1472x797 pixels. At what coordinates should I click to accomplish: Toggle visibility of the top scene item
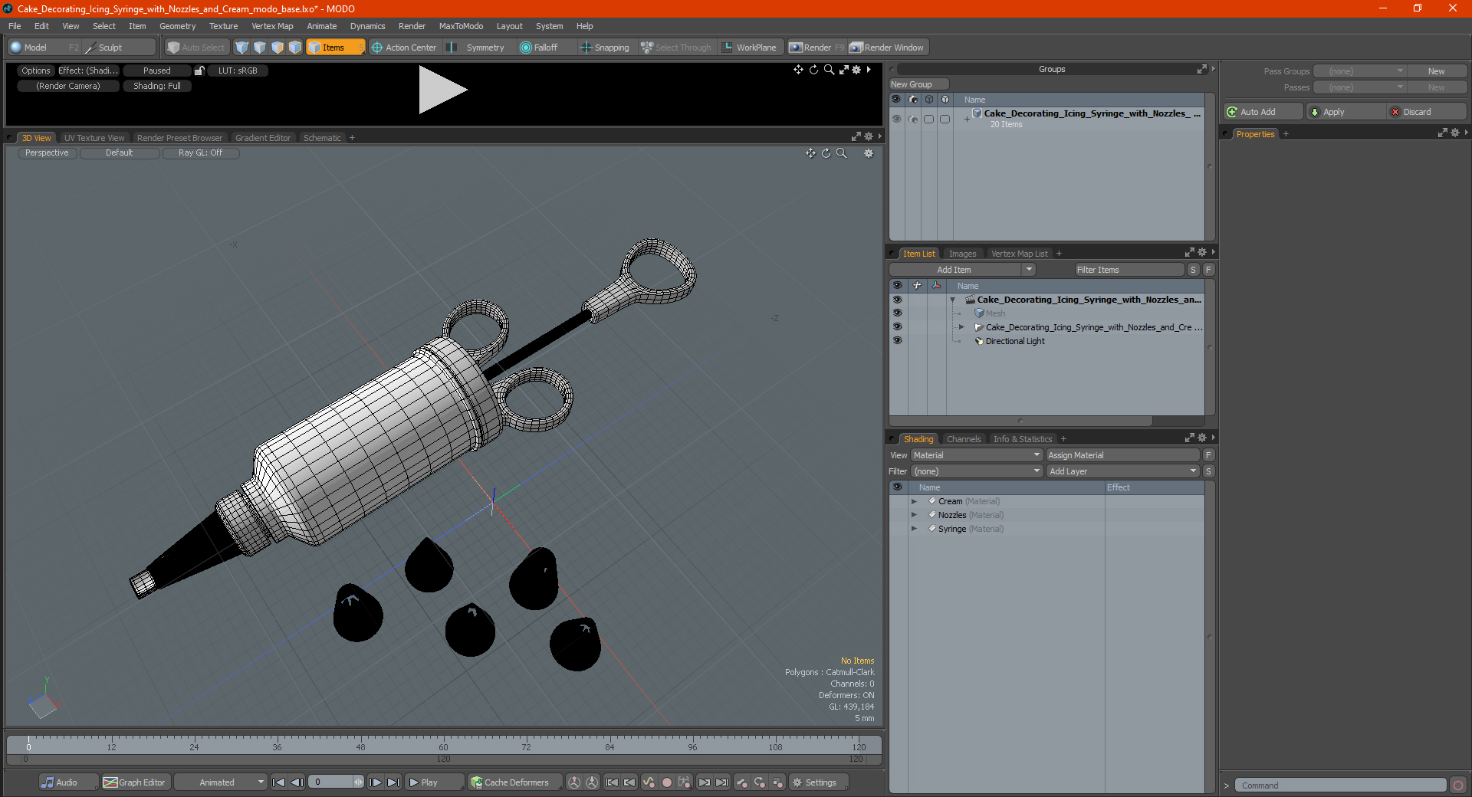[x=897, y=300]
